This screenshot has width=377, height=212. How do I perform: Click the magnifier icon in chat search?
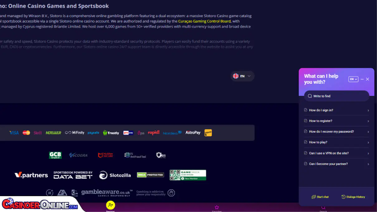[x=310, y=96]
